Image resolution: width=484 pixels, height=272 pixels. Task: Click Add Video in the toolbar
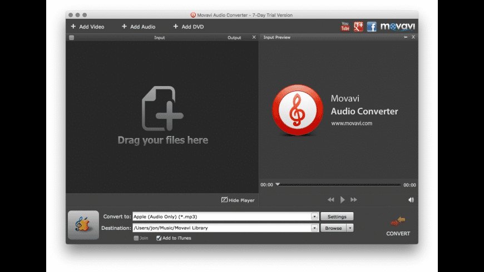(87, 27)
